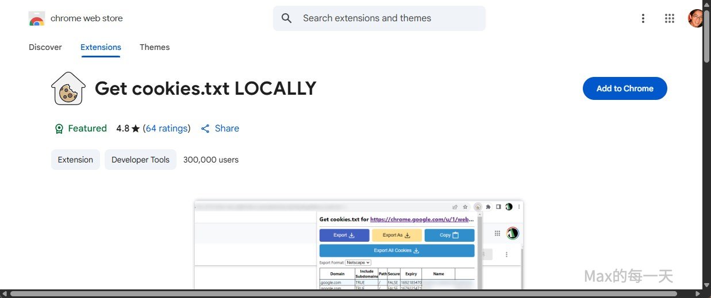711x298 pixels.
Task: Focus the Search extensions and themes field
Action: pos(385,18)
